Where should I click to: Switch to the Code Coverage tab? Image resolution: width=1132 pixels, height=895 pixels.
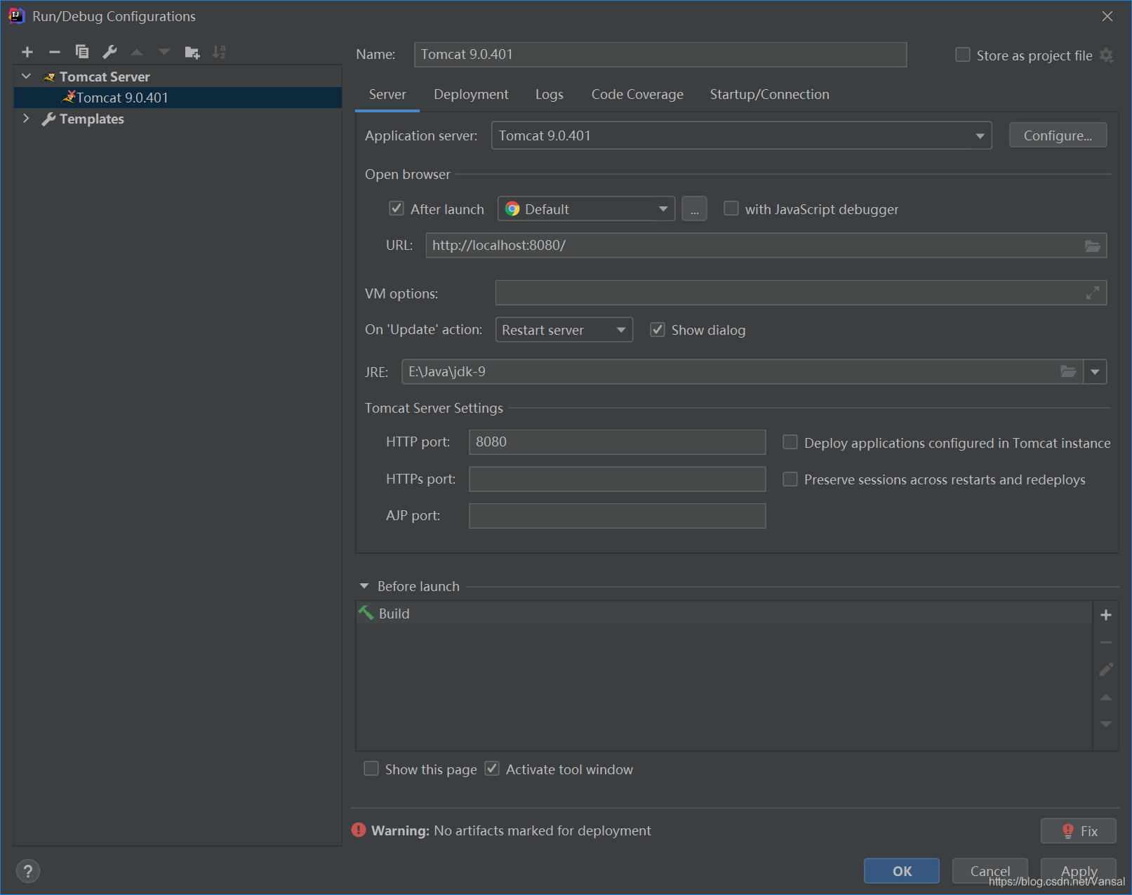coord(637,94)
